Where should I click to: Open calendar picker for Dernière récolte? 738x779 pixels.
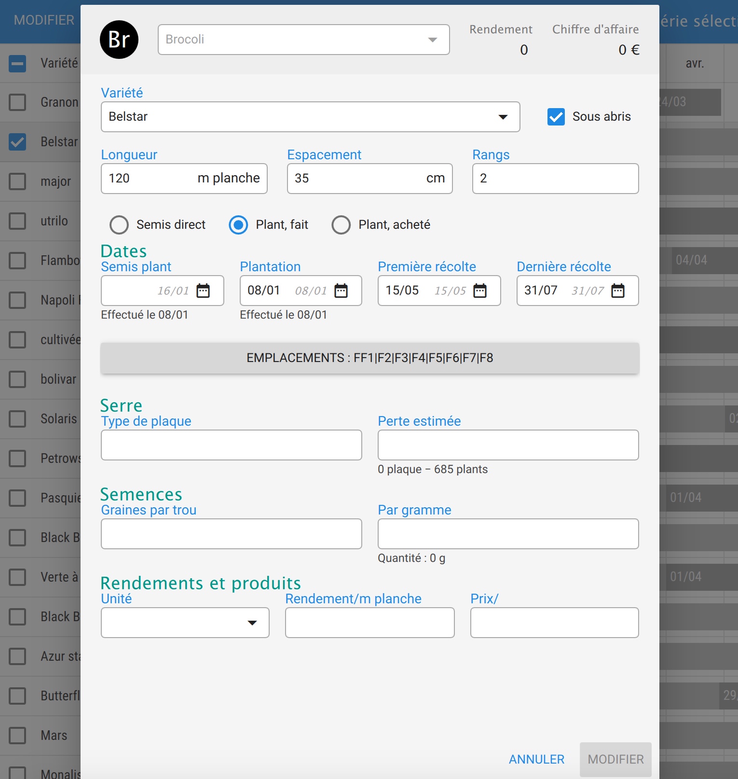tap(618, 291)
